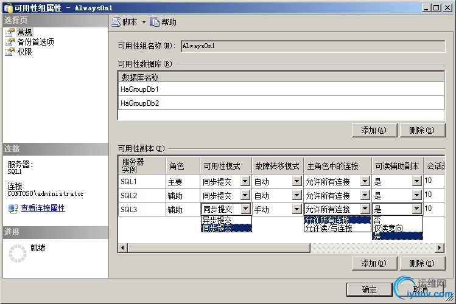
Task: Click the 数据库名称 column header
Action: pos(281,77)
